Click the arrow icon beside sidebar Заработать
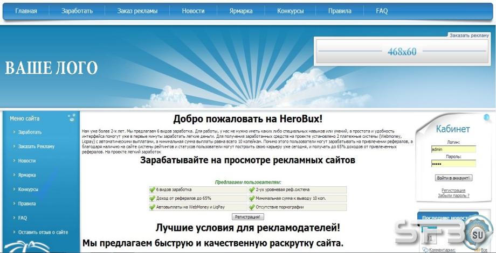Image resolution: width=496 pixels, height=253 pixels. point(14,132)
